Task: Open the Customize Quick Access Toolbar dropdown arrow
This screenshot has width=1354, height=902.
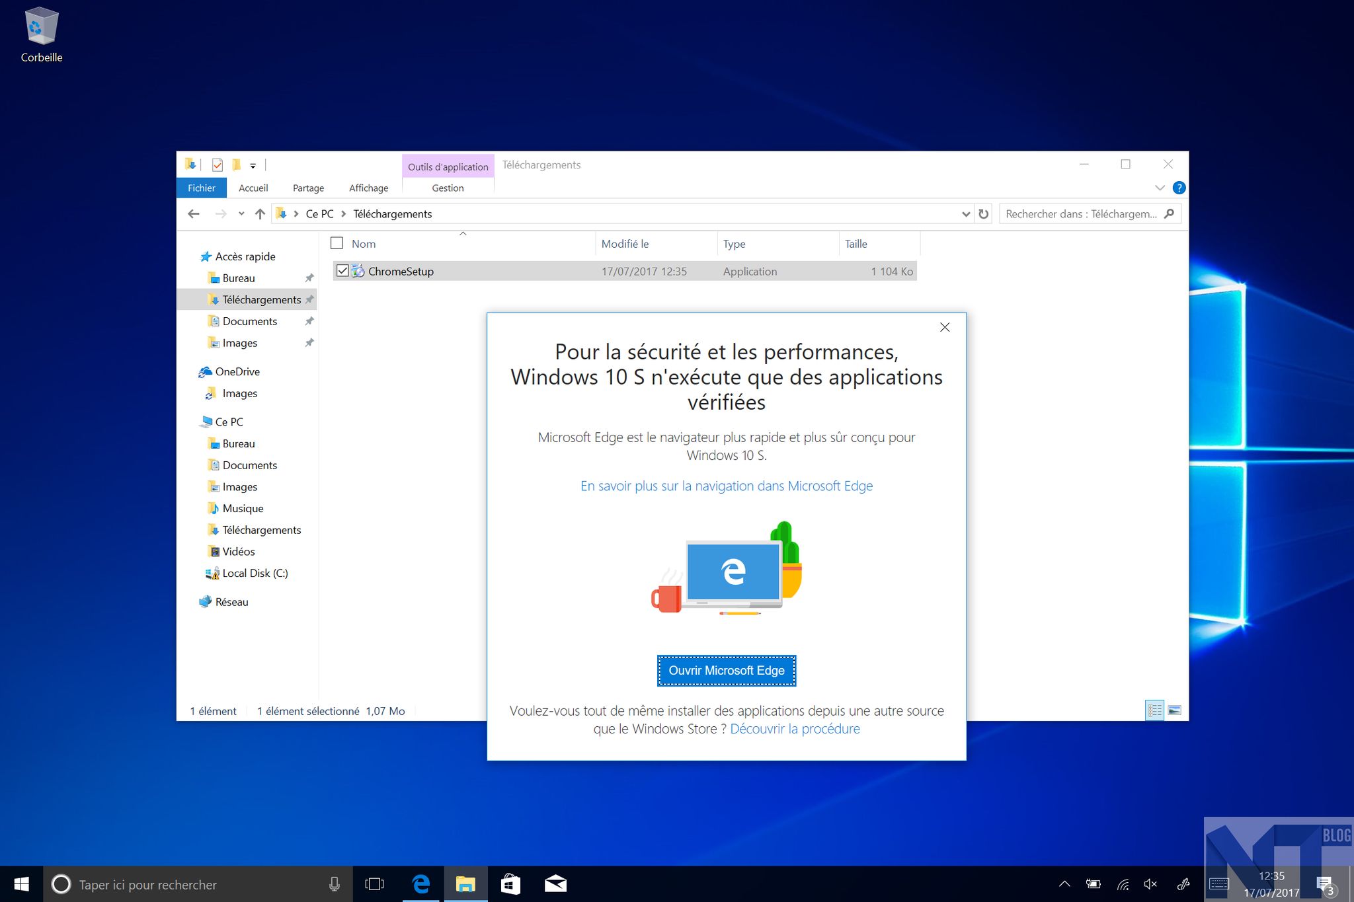Action: (253, 166)
